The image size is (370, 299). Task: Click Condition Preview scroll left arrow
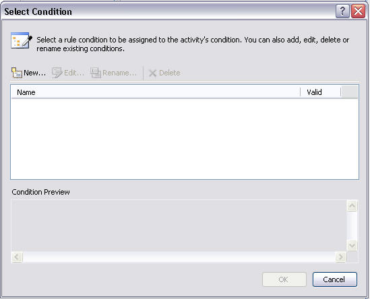[x=17, y=257]
